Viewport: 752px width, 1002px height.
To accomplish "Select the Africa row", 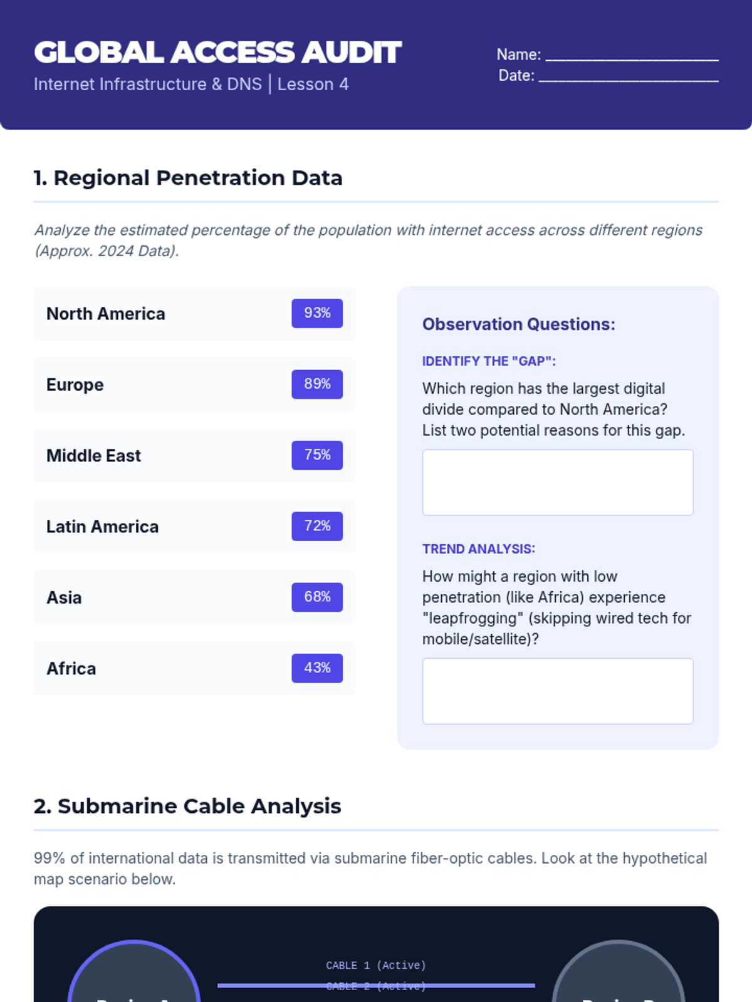I will pyautogui.click(x=194, y=668).
